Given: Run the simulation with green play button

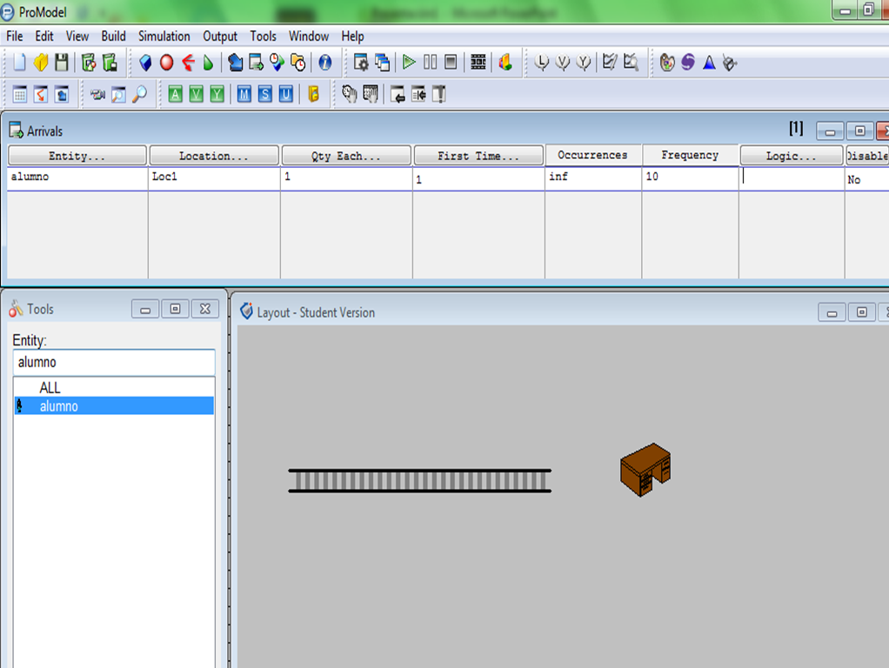Looking at the screenshot, I should pyautogui.click(x=409, y=63).
